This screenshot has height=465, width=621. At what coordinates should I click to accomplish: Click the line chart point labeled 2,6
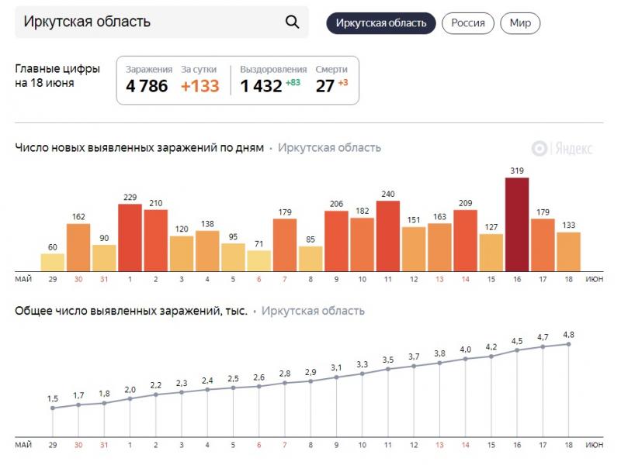pos(259,386)
